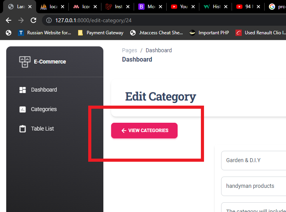Click the bold Dashboard page title
This screenshot has width=286, height=212.
tap(137, 60)
